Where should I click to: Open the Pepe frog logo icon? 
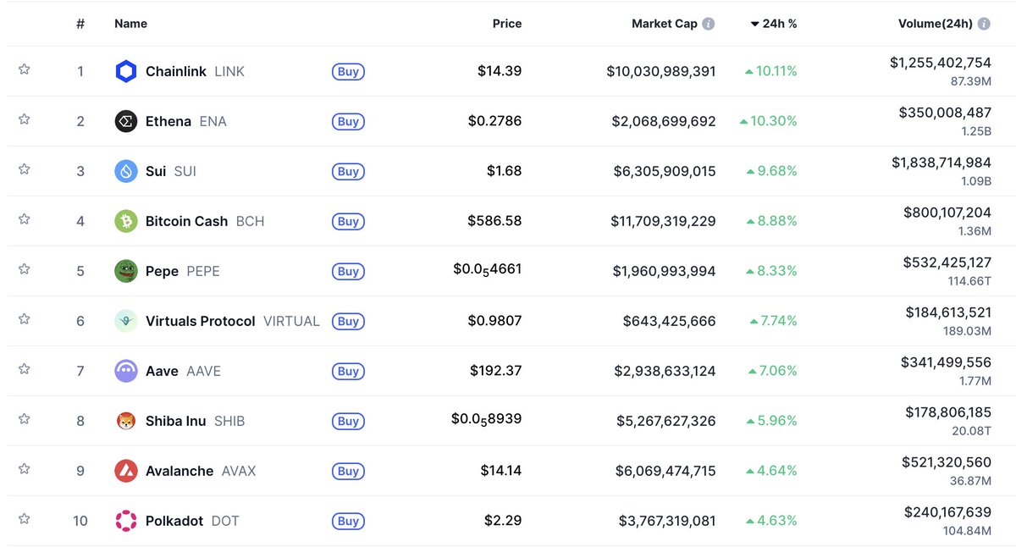125,272
